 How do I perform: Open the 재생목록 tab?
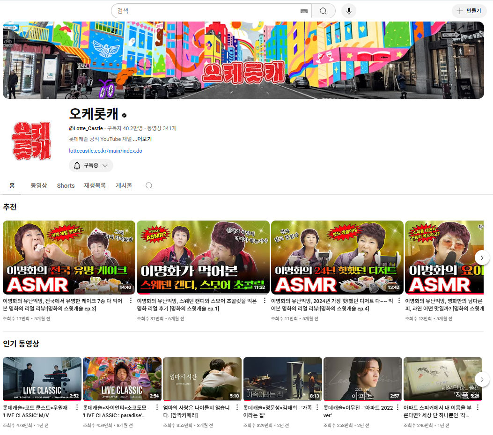[x=95, y=185]
